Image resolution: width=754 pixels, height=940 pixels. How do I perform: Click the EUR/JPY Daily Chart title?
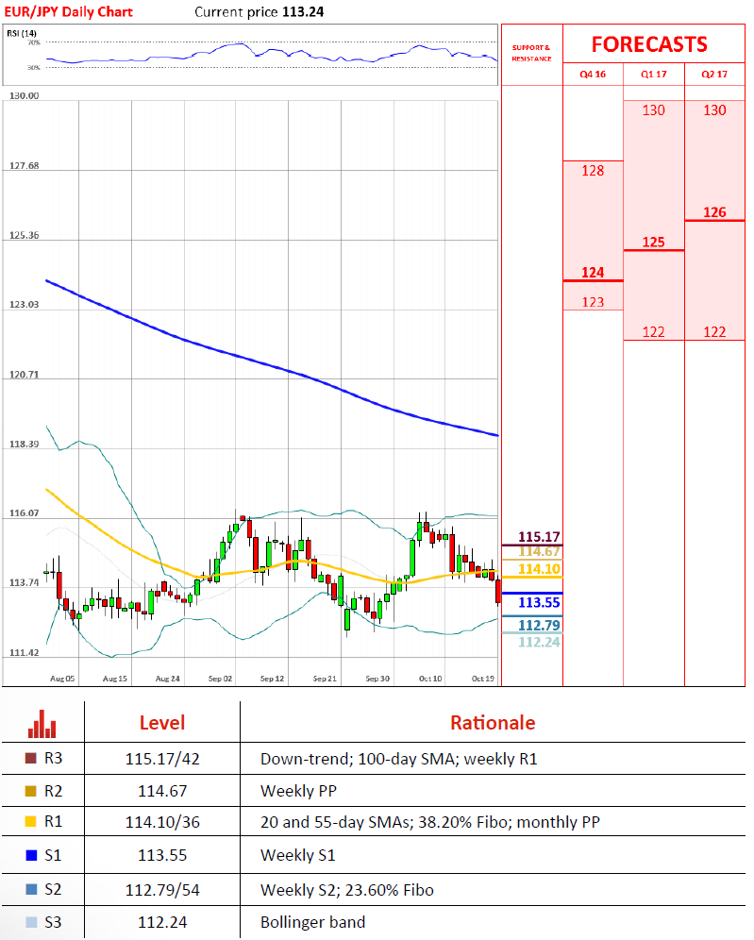pyautogui.click(x=68, y=11)
